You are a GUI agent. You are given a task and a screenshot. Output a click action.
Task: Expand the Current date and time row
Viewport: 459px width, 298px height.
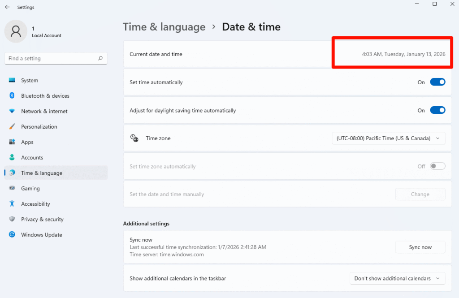pyautogui.click(x=287, y=53)
